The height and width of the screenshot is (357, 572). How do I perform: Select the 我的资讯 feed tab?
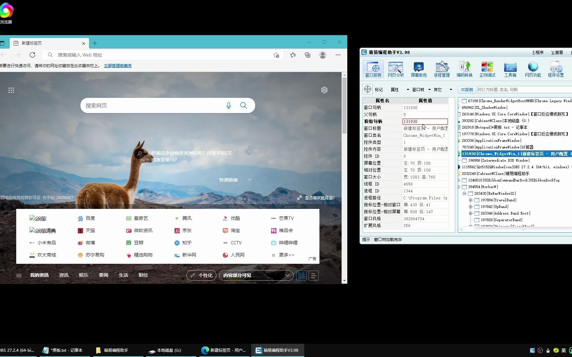pos(39,275)
